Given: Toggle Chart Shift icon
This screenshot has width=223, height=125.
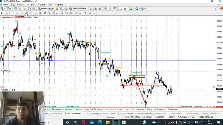Looking at the screenshot, I should click(125, 9).
